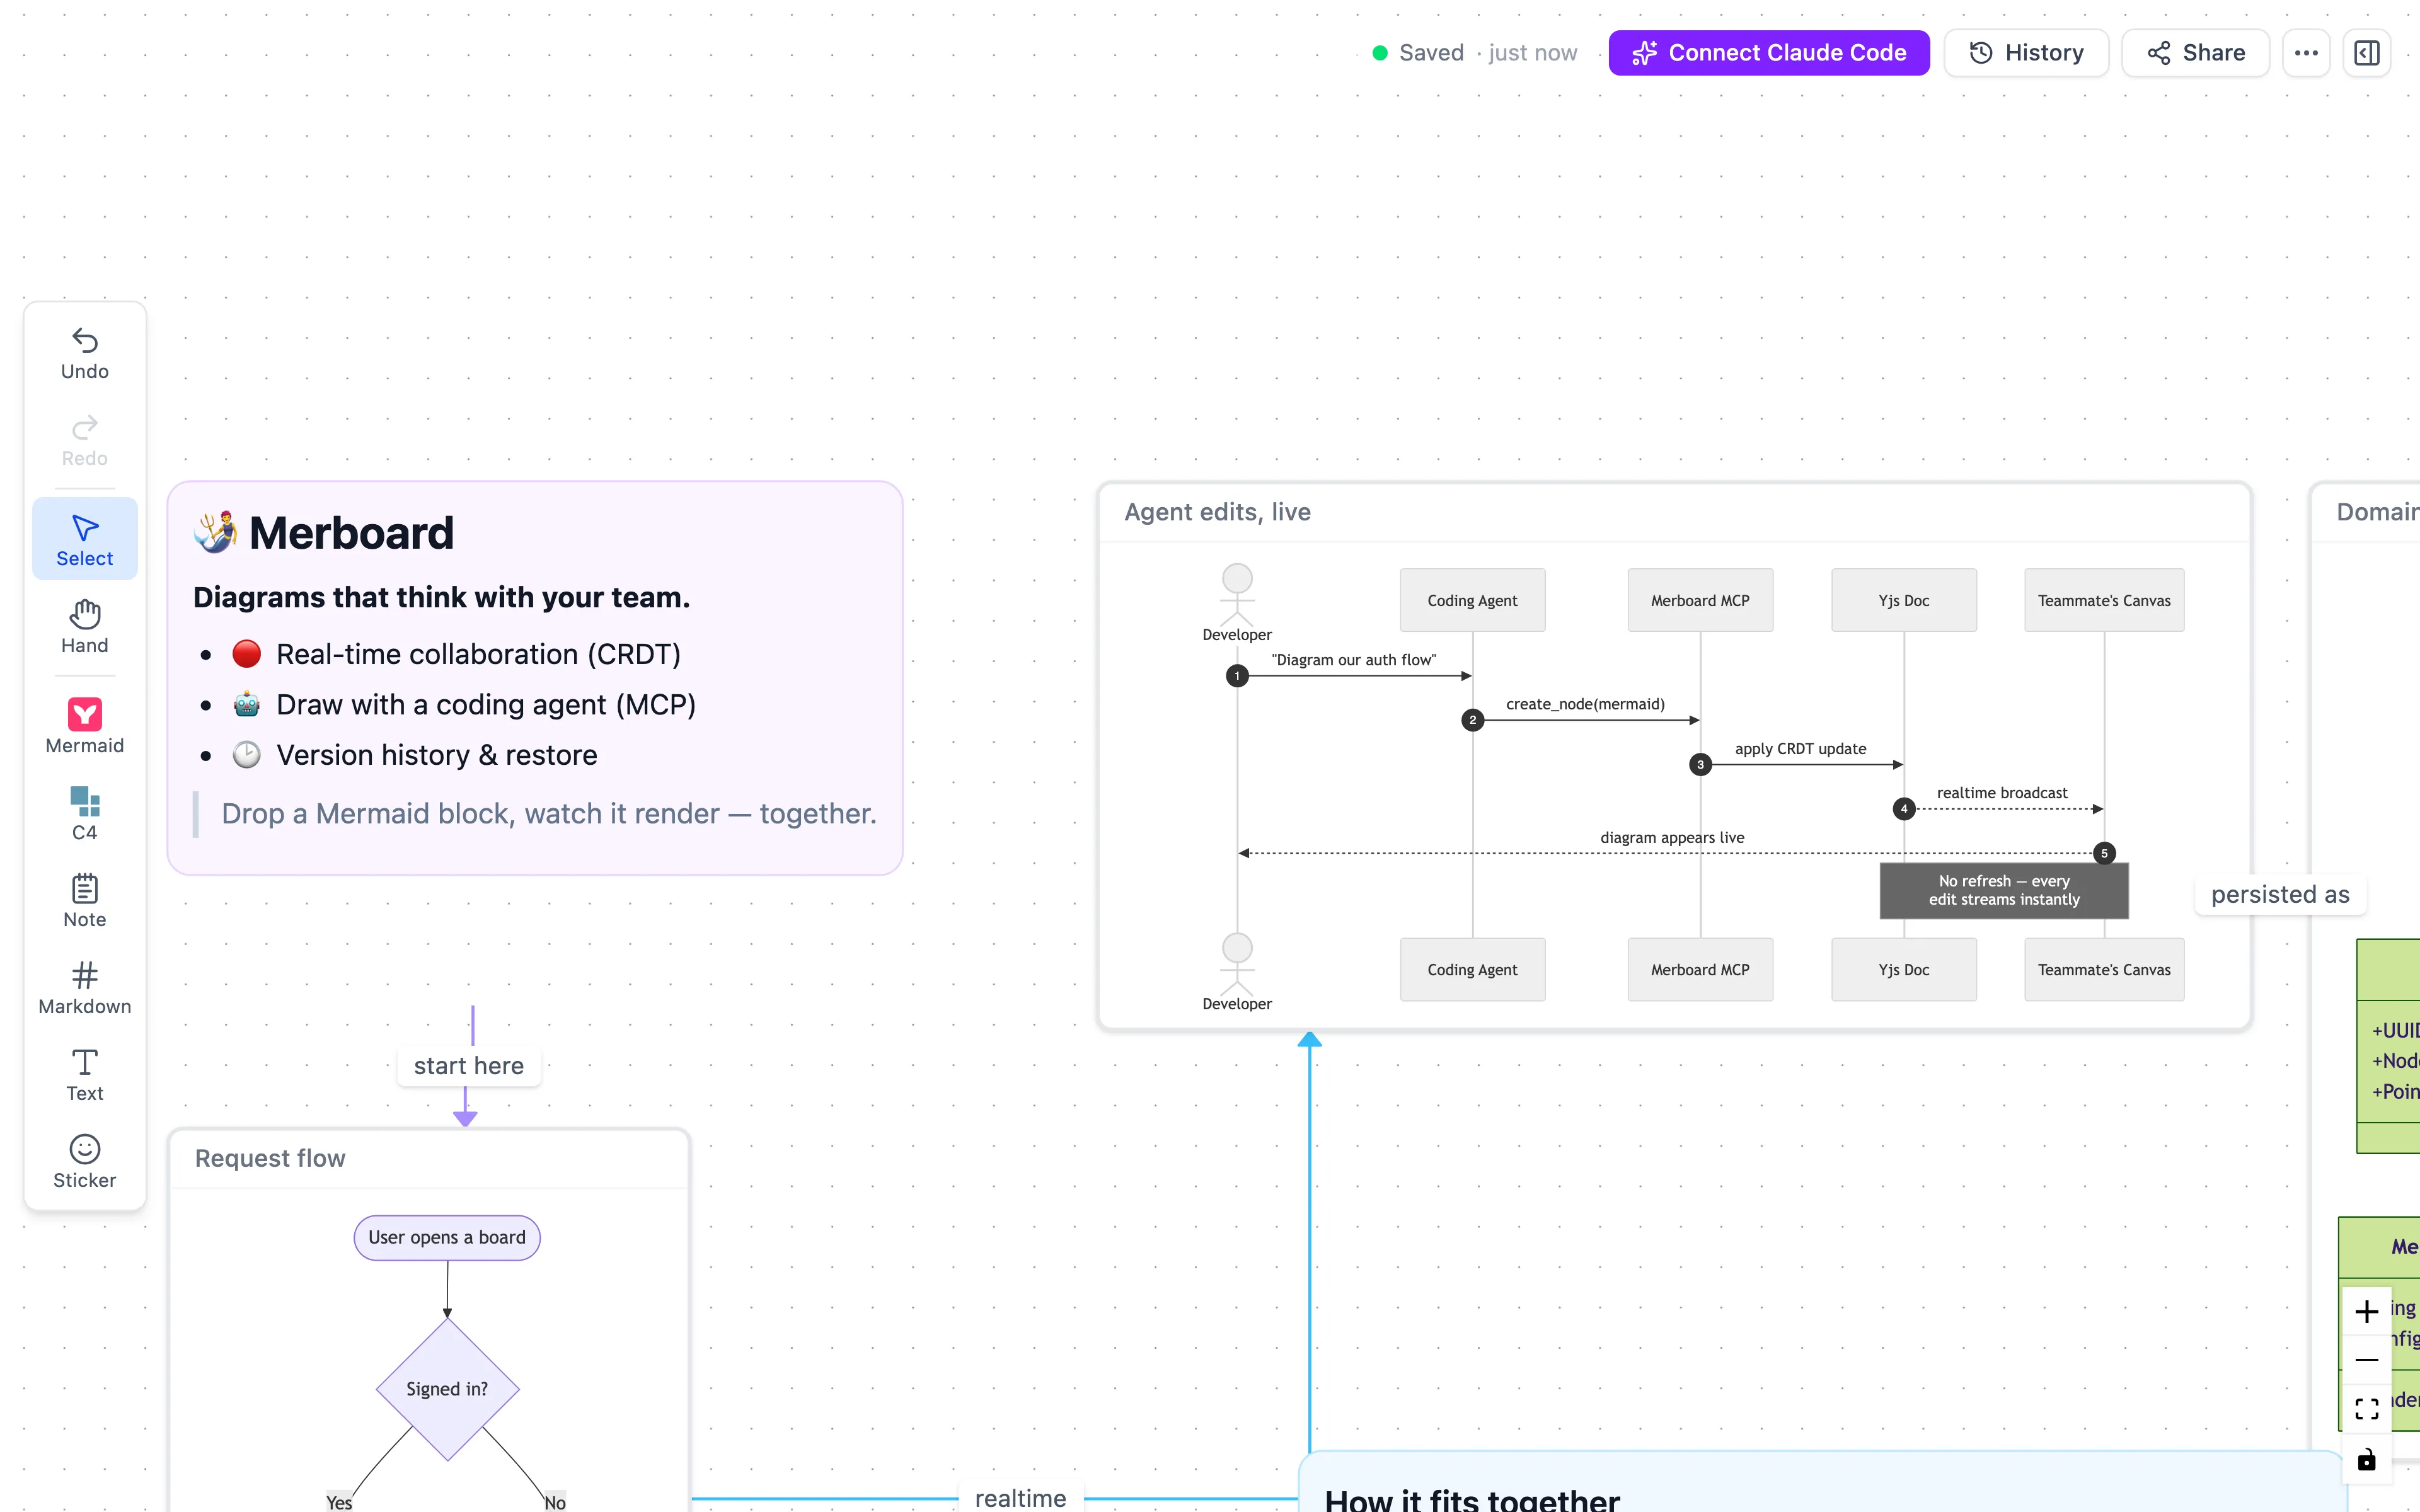Click the Share button
2420x1512 pixels.
click(2196, 53)
